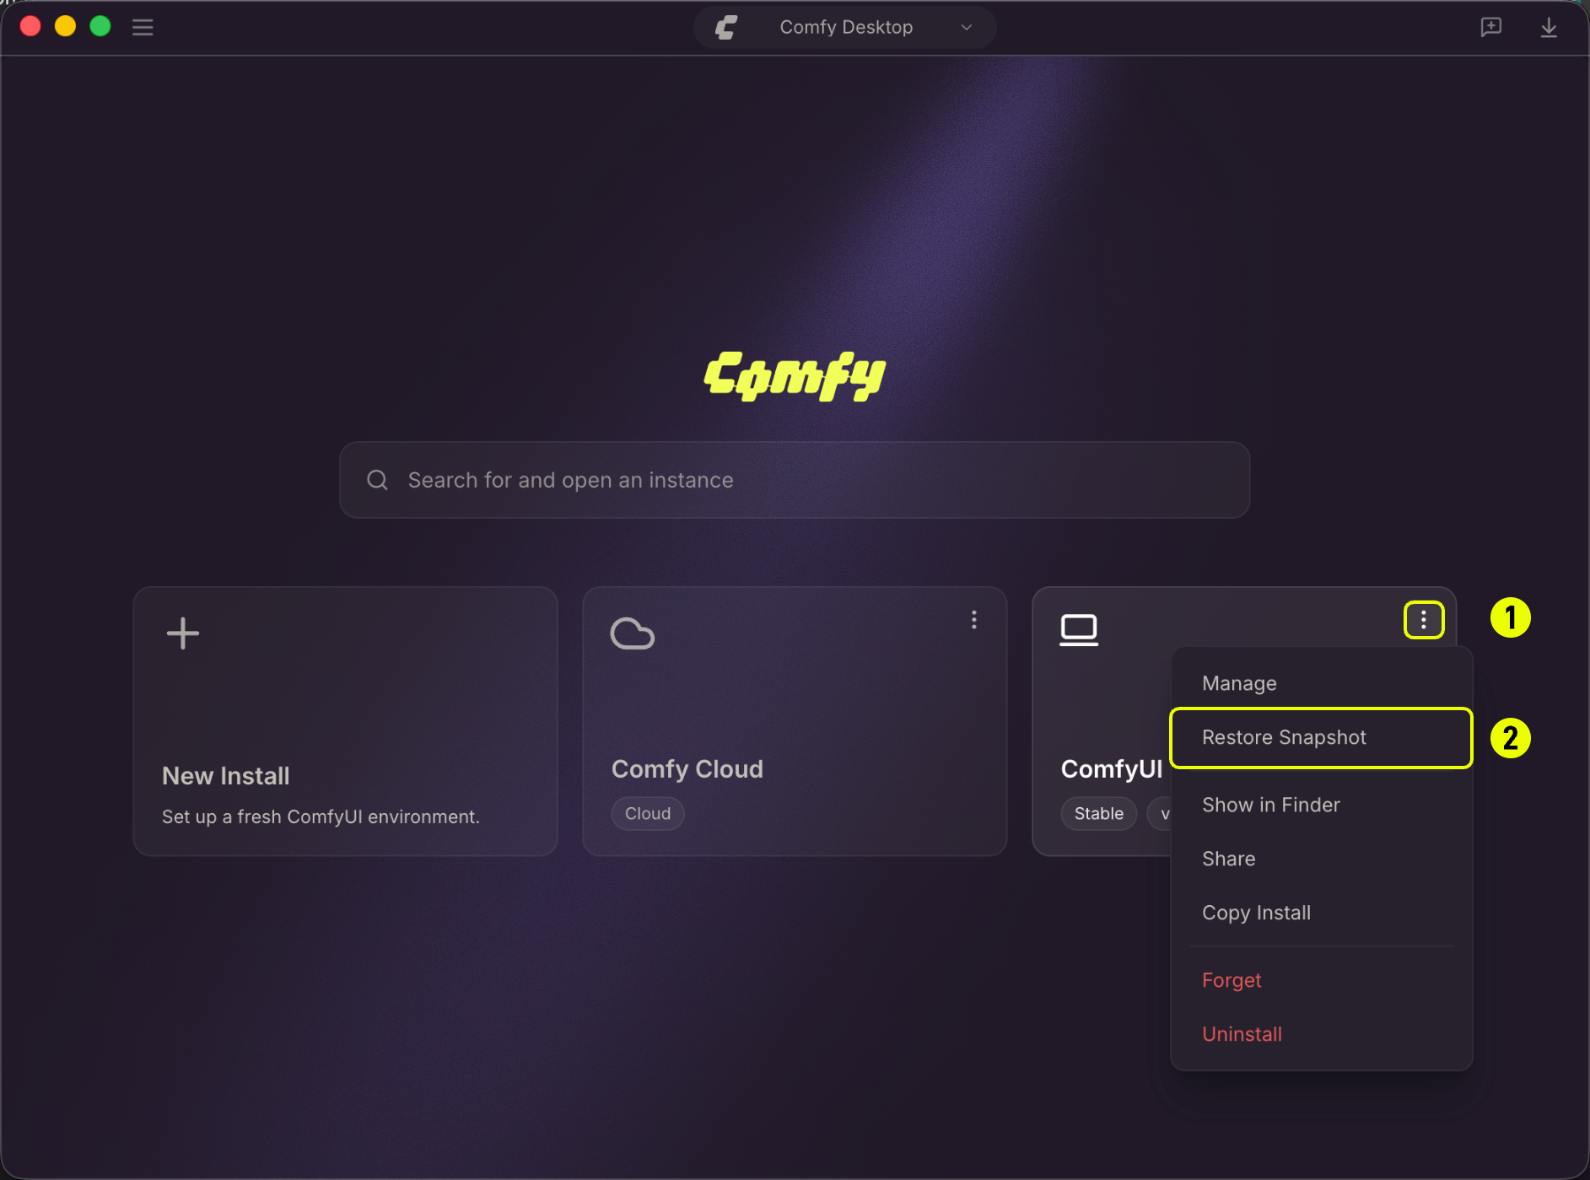
Task: Open the three-dot menu on Comfy Cloud card
Action: tap(974, 620)
